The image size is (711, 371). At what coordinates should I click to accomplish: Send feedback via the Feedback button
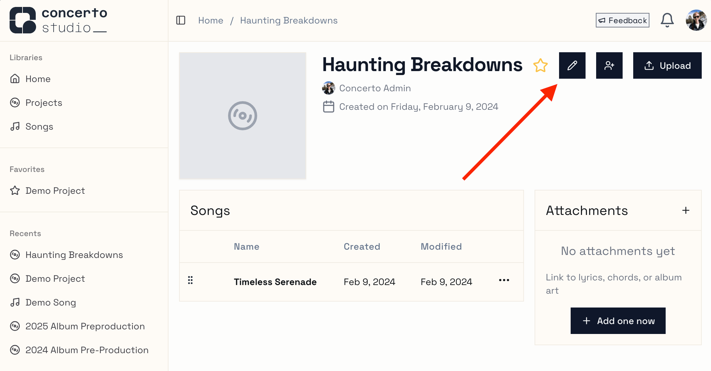pyautogui.click(x=623, y=21)
